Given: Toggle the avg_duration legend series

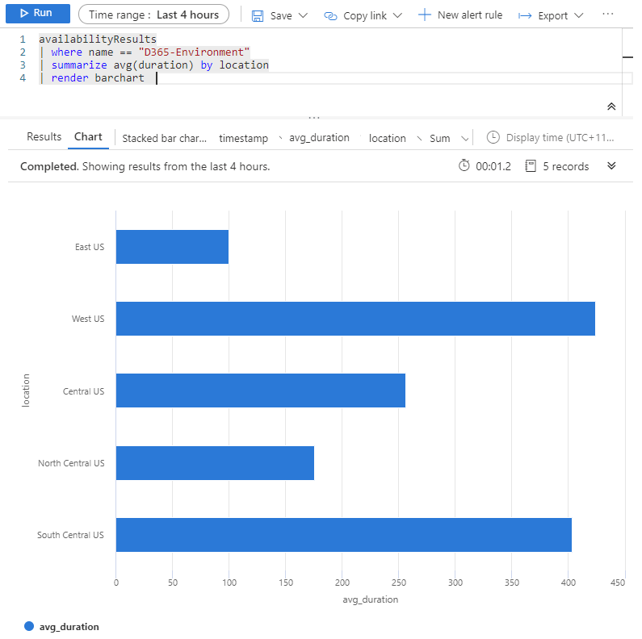Looking at the screenshot, I should click(62, 626).
